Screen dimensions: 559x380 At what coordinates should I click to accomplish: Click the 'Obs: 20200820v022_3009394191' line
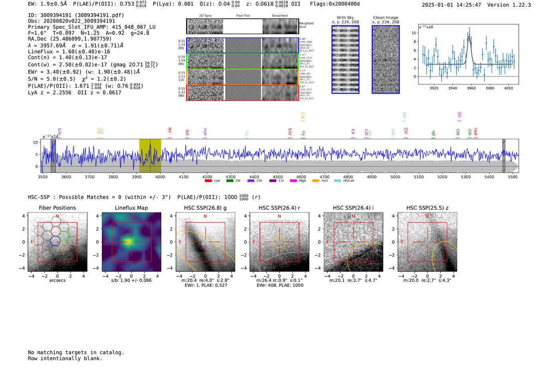71,21
